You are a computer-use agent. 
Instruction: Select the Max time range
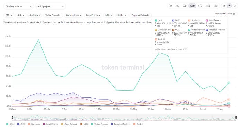[216, 6]
